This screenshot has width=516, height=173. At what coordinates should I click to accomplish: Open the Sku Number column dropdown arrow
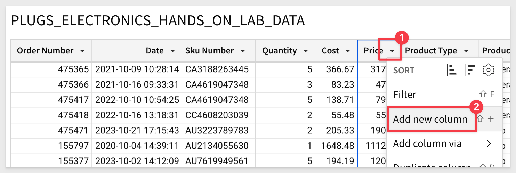click(x=243, y=51)
